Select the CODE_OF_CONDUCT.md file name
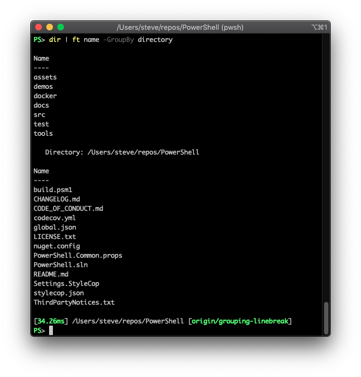361x377 pixels. tap(68, 209)
